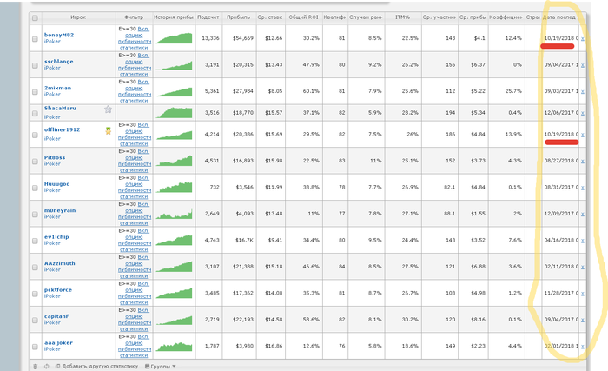Tick the checkbox for pcktforce
Image resolution: width=608 pixels, height=371 pixels.
pyautogui.click(x=35, y=294)
